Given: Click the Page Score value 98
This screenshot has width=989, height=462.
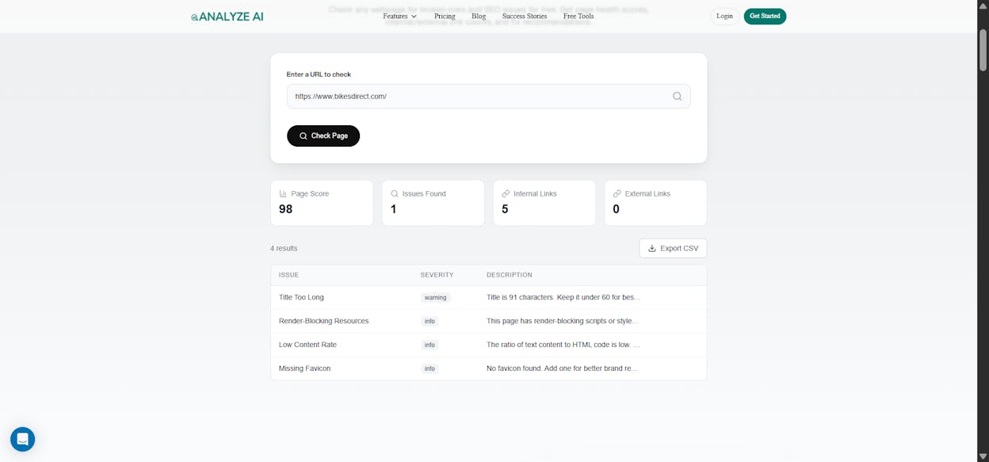Looking at the screenshot, I should point(286,209).
